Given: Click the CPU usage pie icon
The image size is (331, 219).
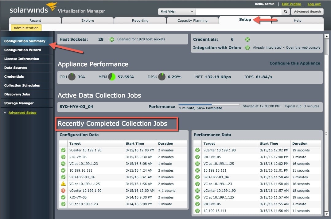Looking at the screenshot, I should [72, 77].
